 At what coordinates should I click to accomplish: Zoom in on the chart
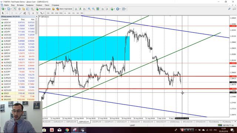click(x=89, y=9)
